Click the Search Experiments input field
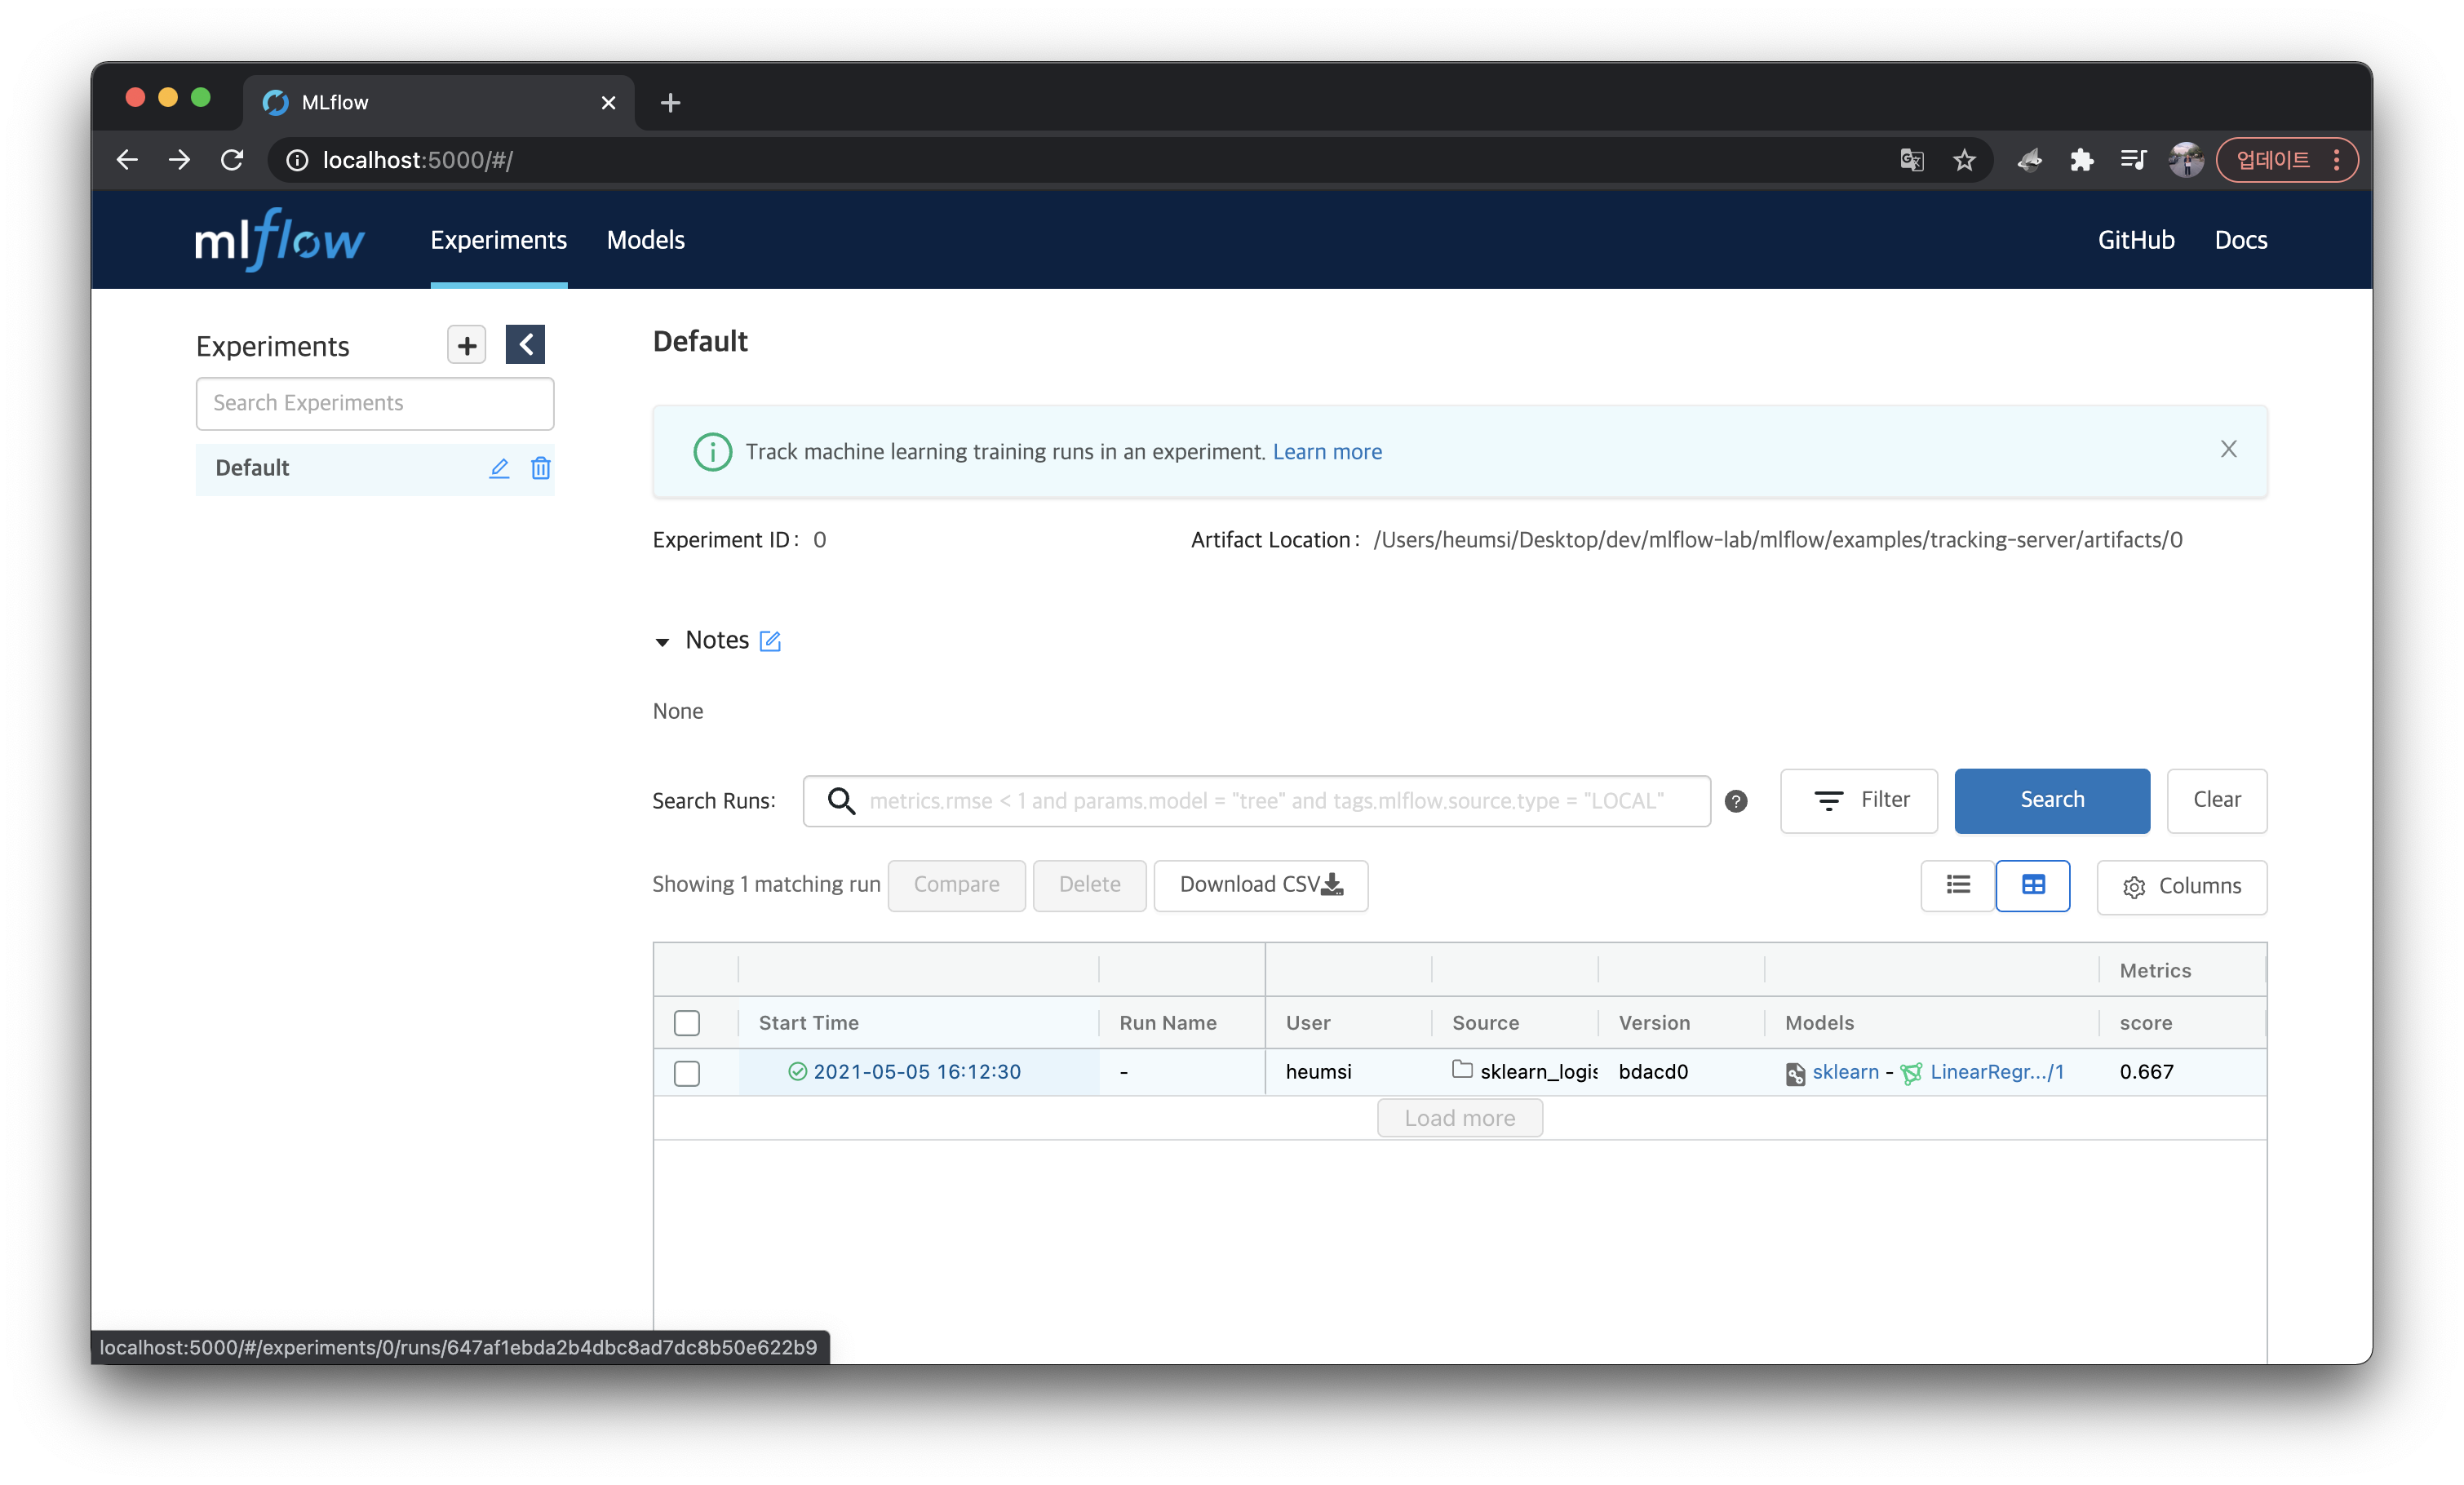 click(x=375, y=403)
